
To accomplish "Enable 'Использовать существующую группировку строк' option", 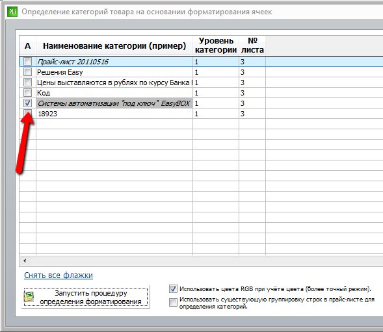I will click(173, 303).
